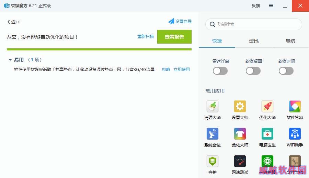Screen dimensions: 309x178
Task: Select the WiFi助手 recommendation text
Action: [84, 70]
